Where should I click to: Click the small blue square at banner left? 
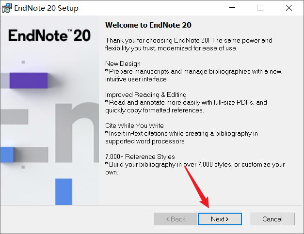click(x=7, y=155)
